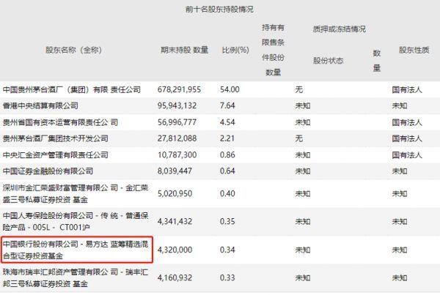This screenshot has height=295, width=440.
Task: Select shareholder 香港中央结算有限公司
Action: pyautogui.click(x=40, y=106)
